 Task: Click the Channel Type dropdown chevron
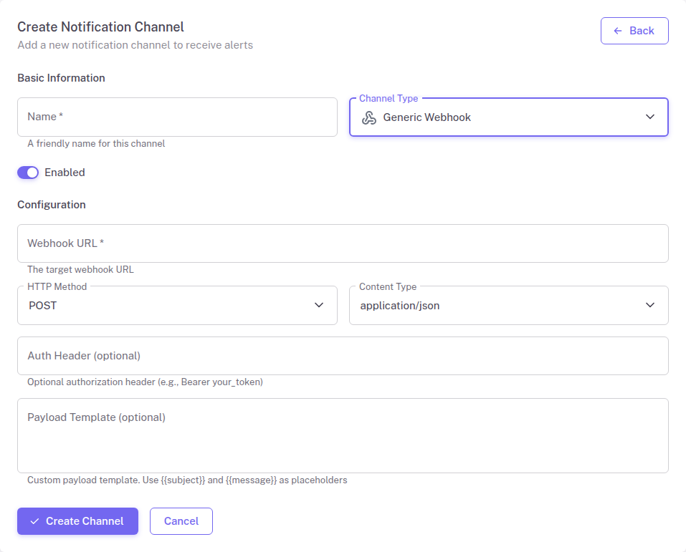click(650, 117)
